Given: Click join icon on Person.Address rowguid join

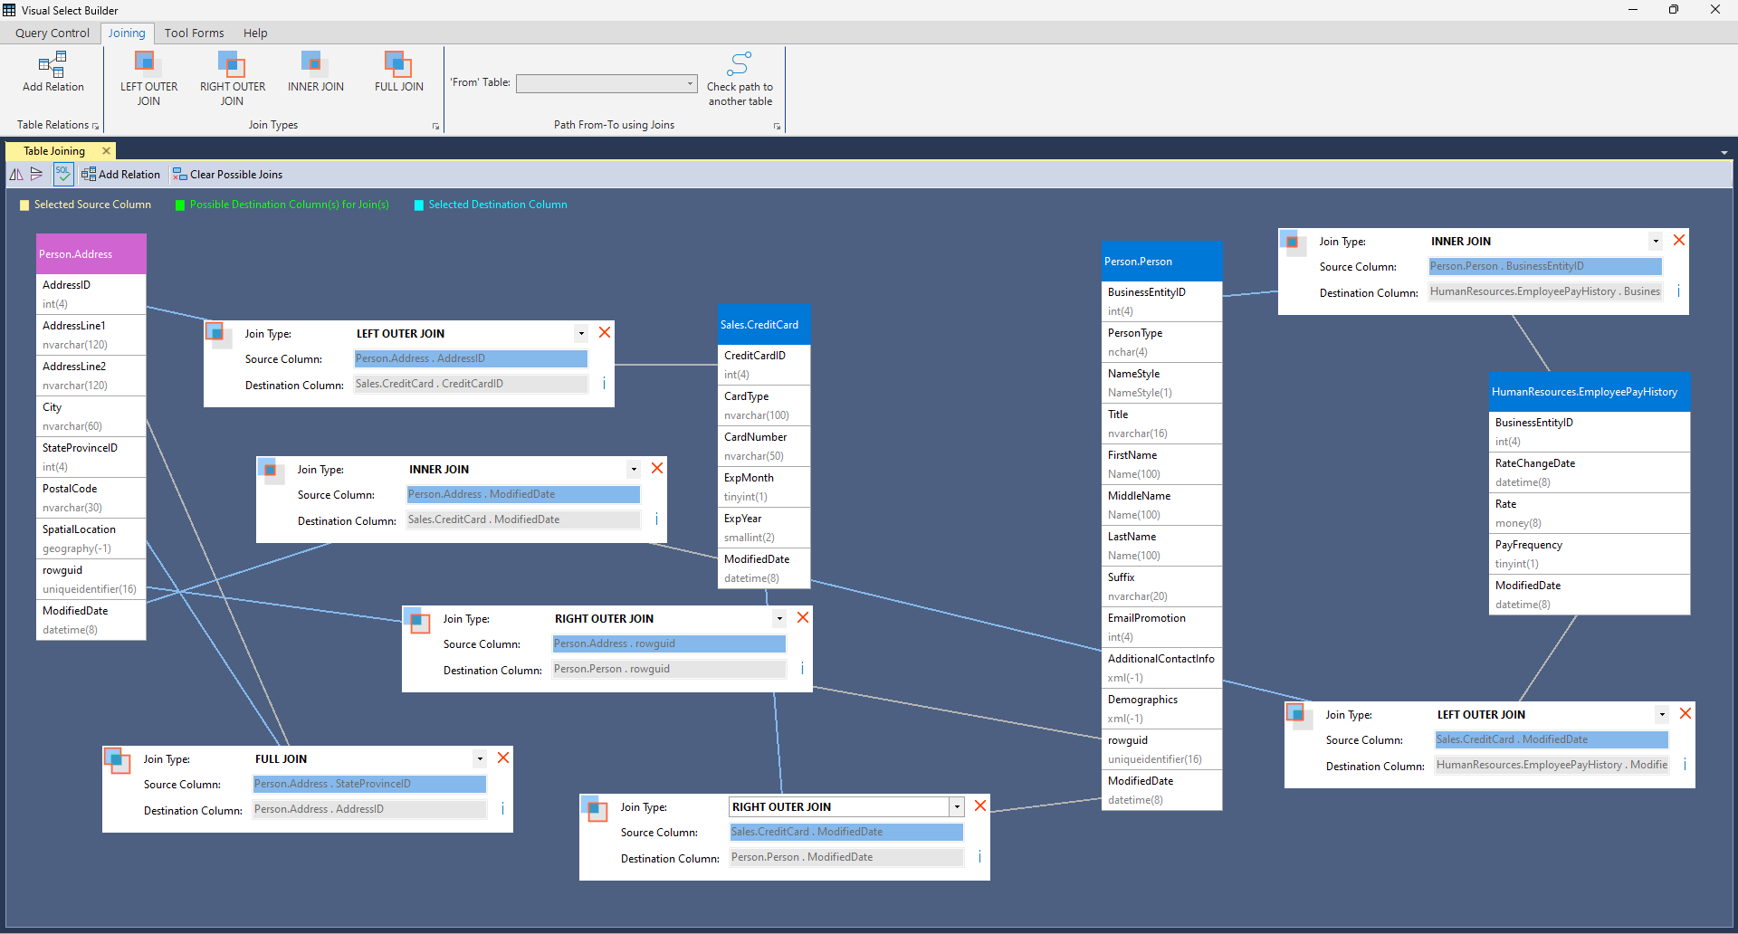Looking at the screenshot, I should click(x=415, y=620).
